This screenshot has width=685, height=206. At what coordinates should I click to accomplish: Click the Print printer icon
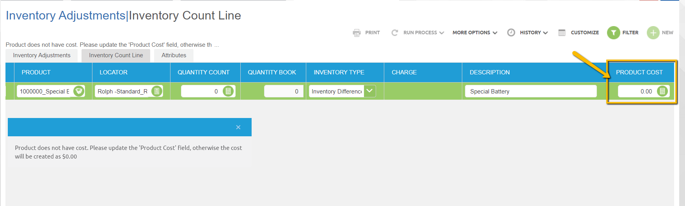(x=357, y=33)
